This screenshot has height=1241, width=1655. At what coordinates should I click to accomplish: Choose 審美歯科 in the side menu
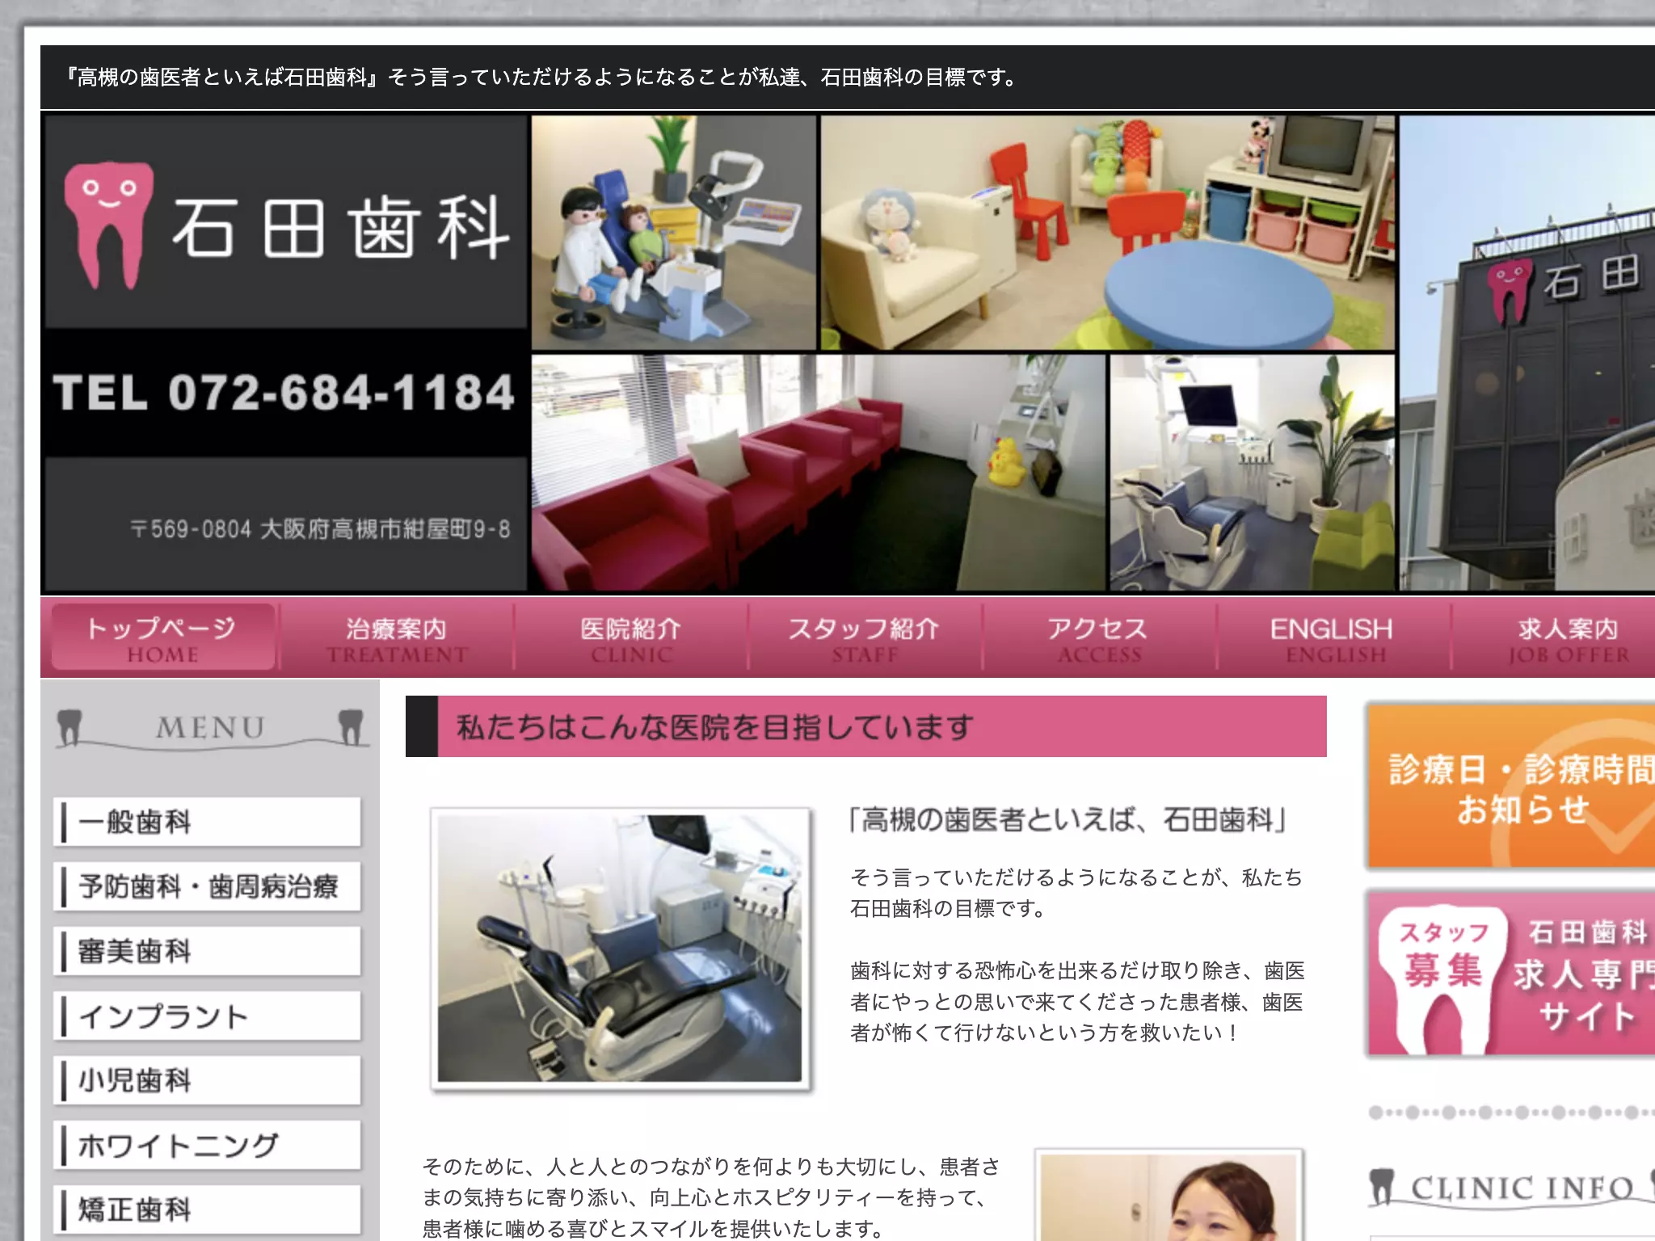tap(207, 951)
